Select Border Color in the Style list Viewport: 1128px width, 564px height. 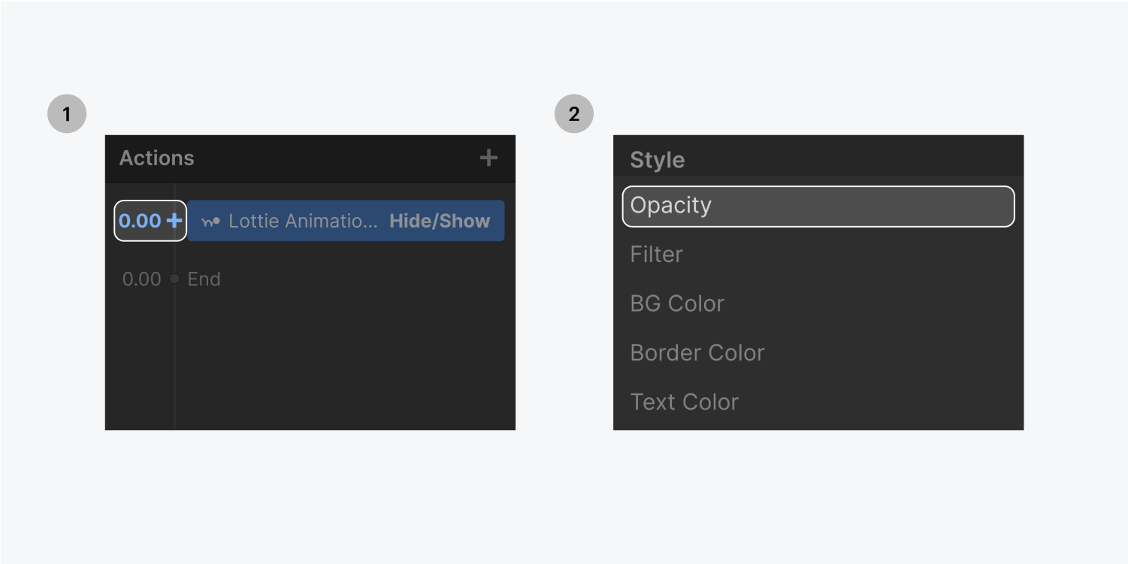(697, 352)
